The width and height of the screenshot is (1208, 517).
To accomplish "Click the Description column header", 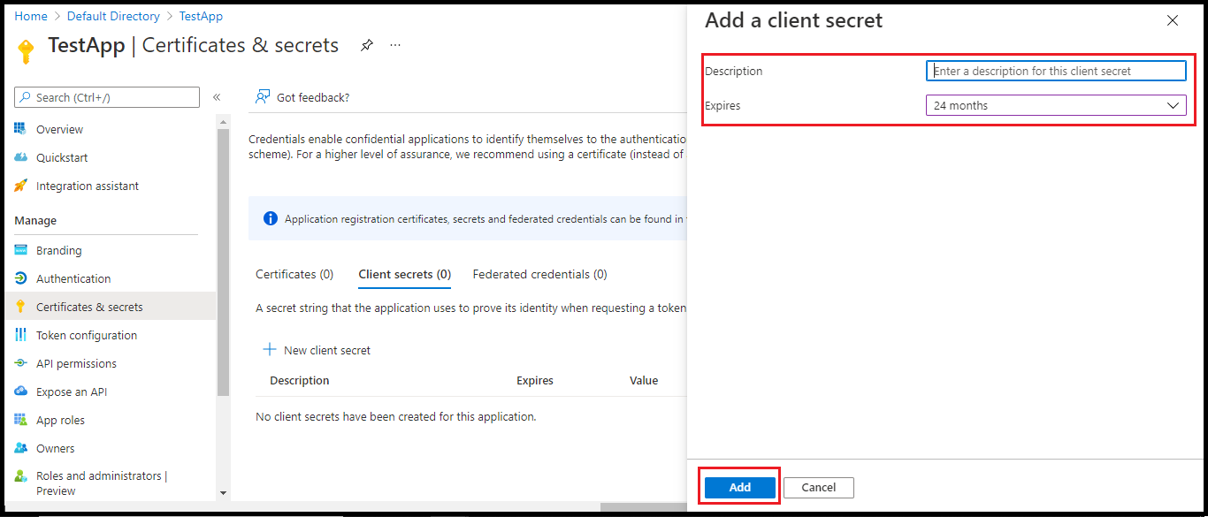I will point(300,380).
